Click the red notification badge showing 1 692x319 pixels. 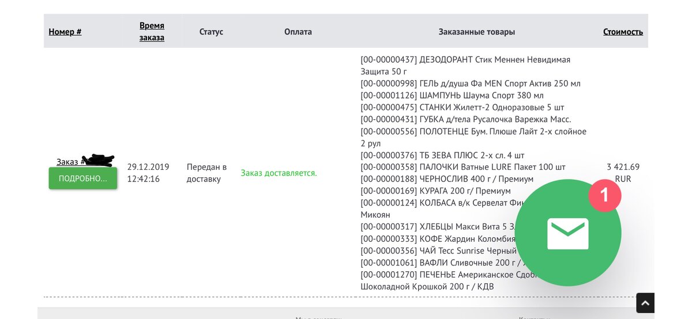604,195
